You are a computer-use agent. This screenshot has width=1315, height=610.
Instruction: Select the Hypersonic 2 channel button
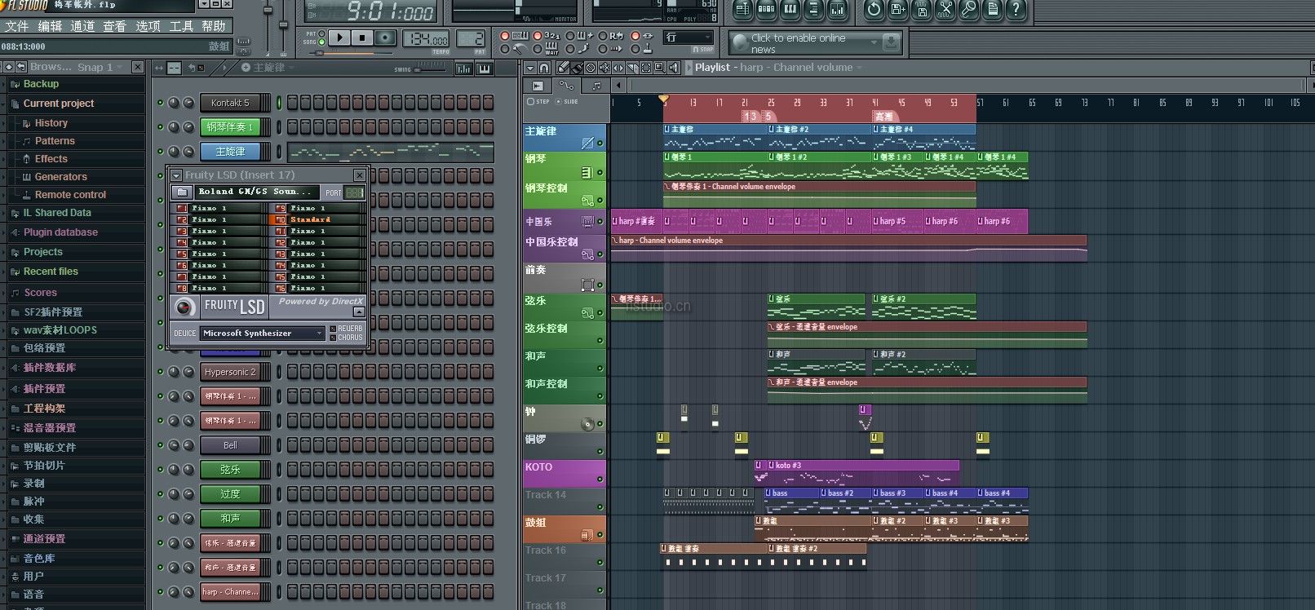(x=230, y=372)
